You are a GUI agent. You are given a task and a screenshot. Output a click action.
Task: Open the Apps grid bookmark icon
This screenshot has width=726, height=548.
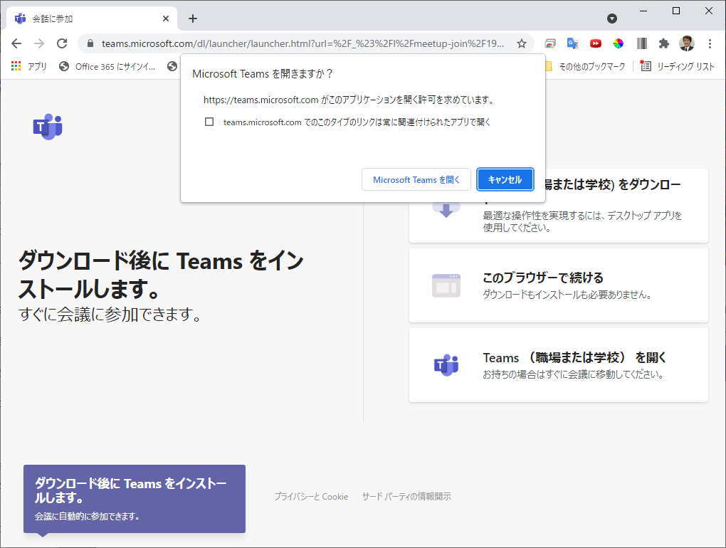(x=16, y=66)
